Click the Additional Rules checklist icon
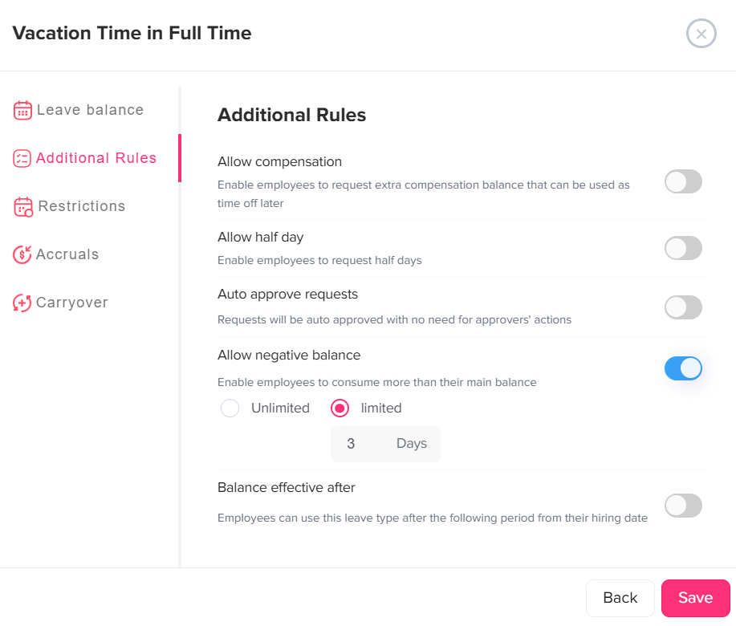Screen dimensions: 736x626 pos(22,159)
